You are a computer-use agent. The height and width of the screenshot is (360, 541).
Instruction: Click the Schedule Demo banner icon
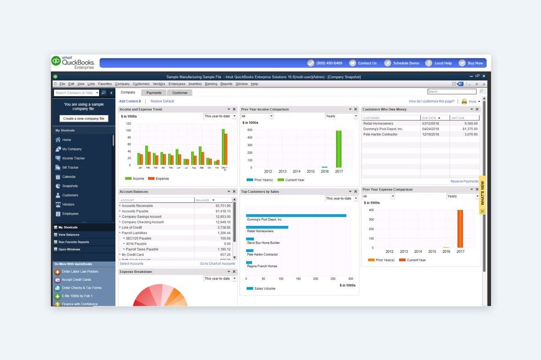387,63
